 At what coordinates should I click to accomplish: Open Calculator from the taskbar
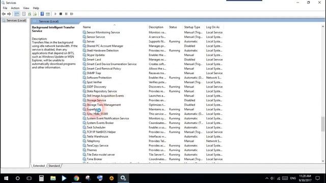point(41,178)
